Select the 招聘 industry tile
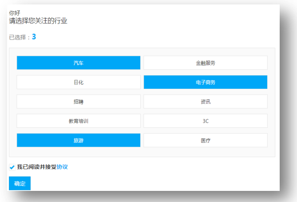 [x=79, y=102]
